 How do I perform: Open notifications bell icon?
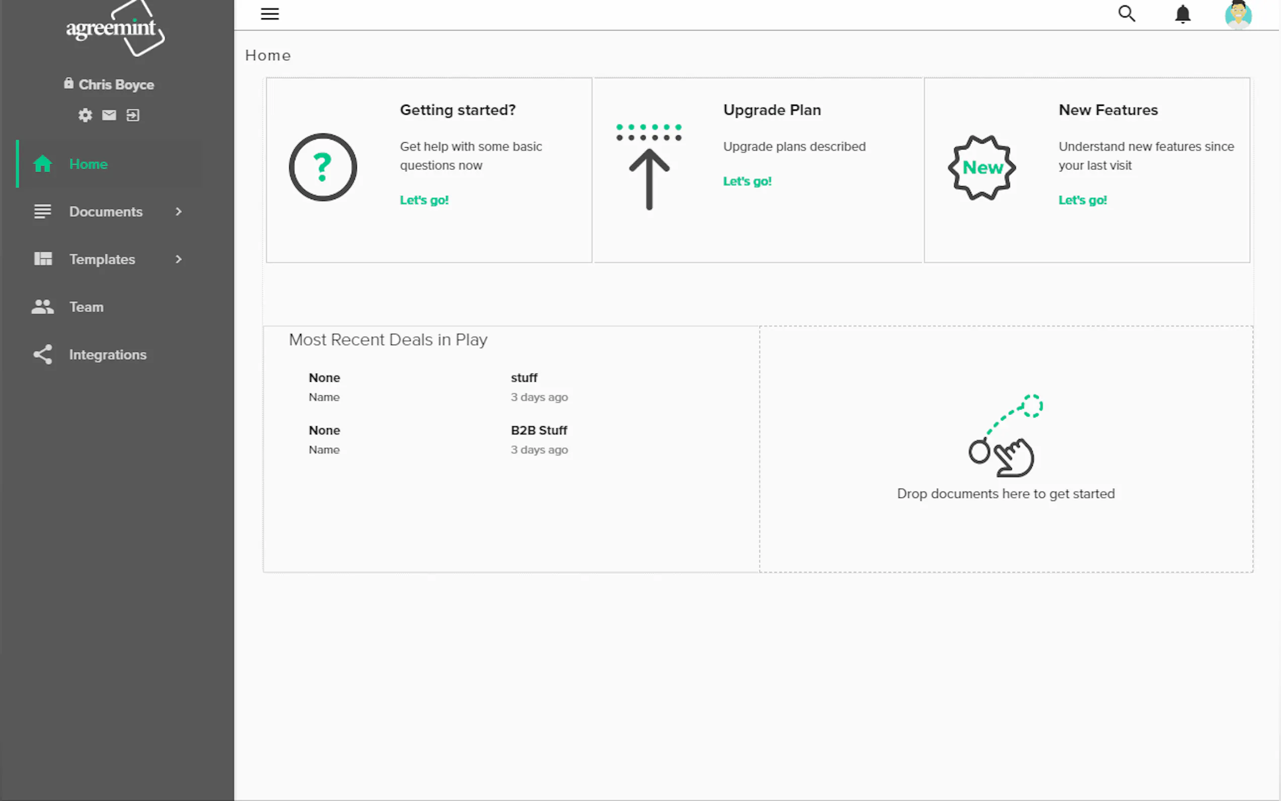[1183, 14]
